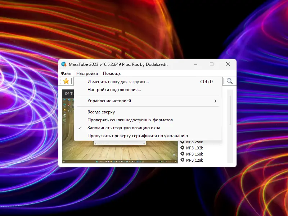
Task: Select the MP3 128k format
Action: (194, 160)
